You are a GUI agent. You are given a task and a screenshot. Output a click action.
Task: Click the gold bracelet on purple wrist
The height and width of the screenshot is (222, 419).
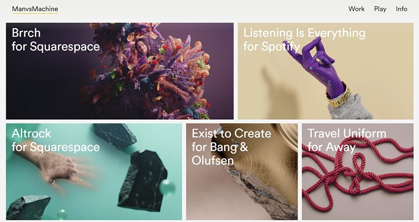click(338, 96)
